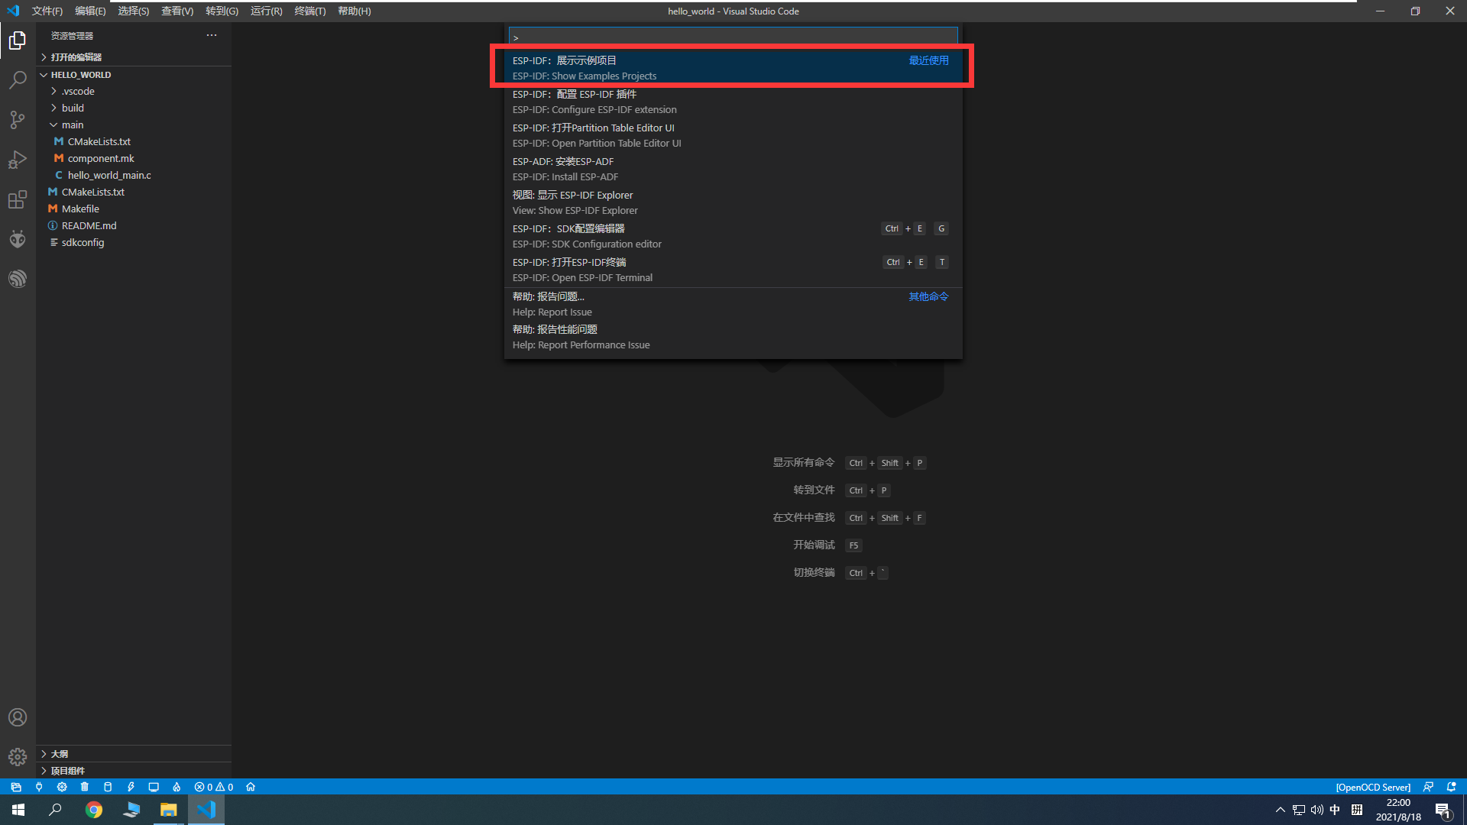The width and height of the screenshot is (1467, 825).
Task: Flash the device with the lightning icon
Action: [131, 786]
